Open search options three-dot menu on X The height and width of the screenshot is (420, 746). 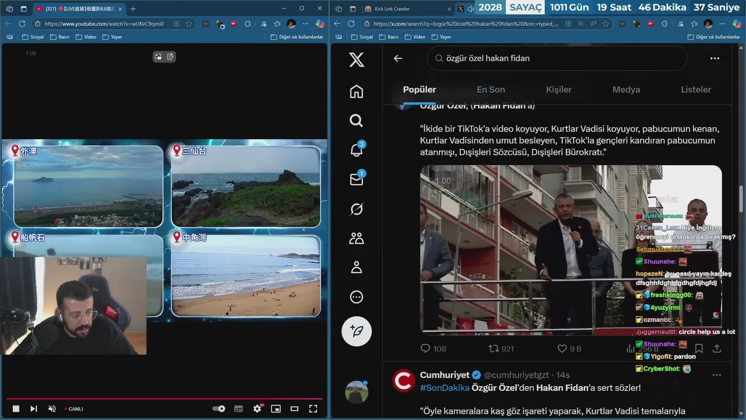coord(715,58)
